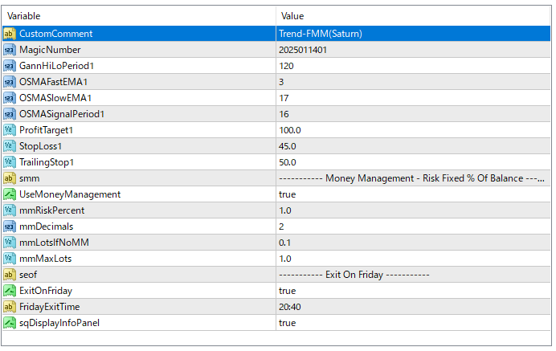Click the Variable column header
Screen dimensions: 556x351
[x=137, y=16]
